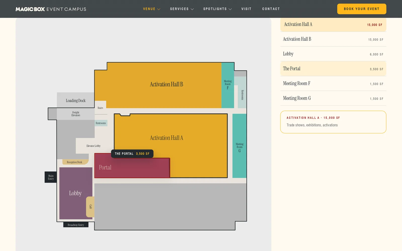Click the Trade shows, exhibitions, activations text
Image resolution: width=402 pixels, height=251 pixels.
coord(312,125)
